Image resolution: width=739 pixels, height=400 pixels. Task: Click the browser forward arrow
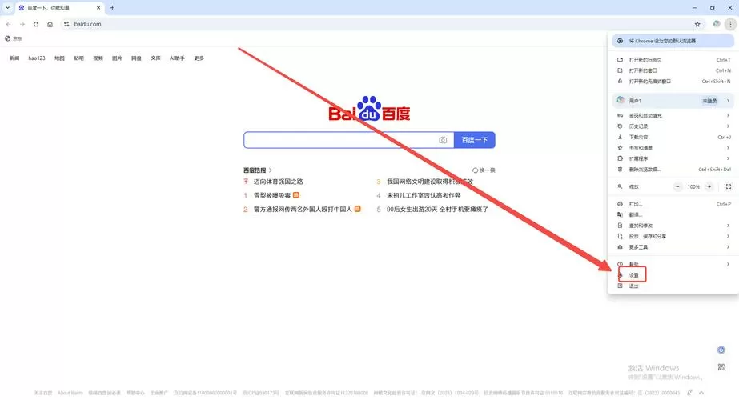(x=22, y=24)
